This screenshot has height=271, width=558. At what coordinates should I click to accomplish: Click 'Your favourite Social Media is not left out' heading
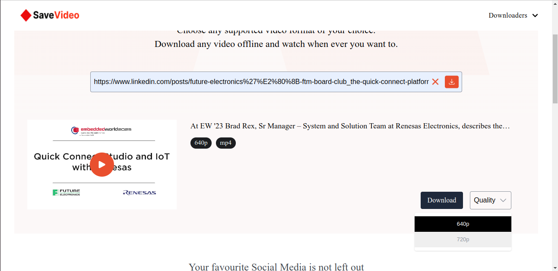click(x=276, y=267)
